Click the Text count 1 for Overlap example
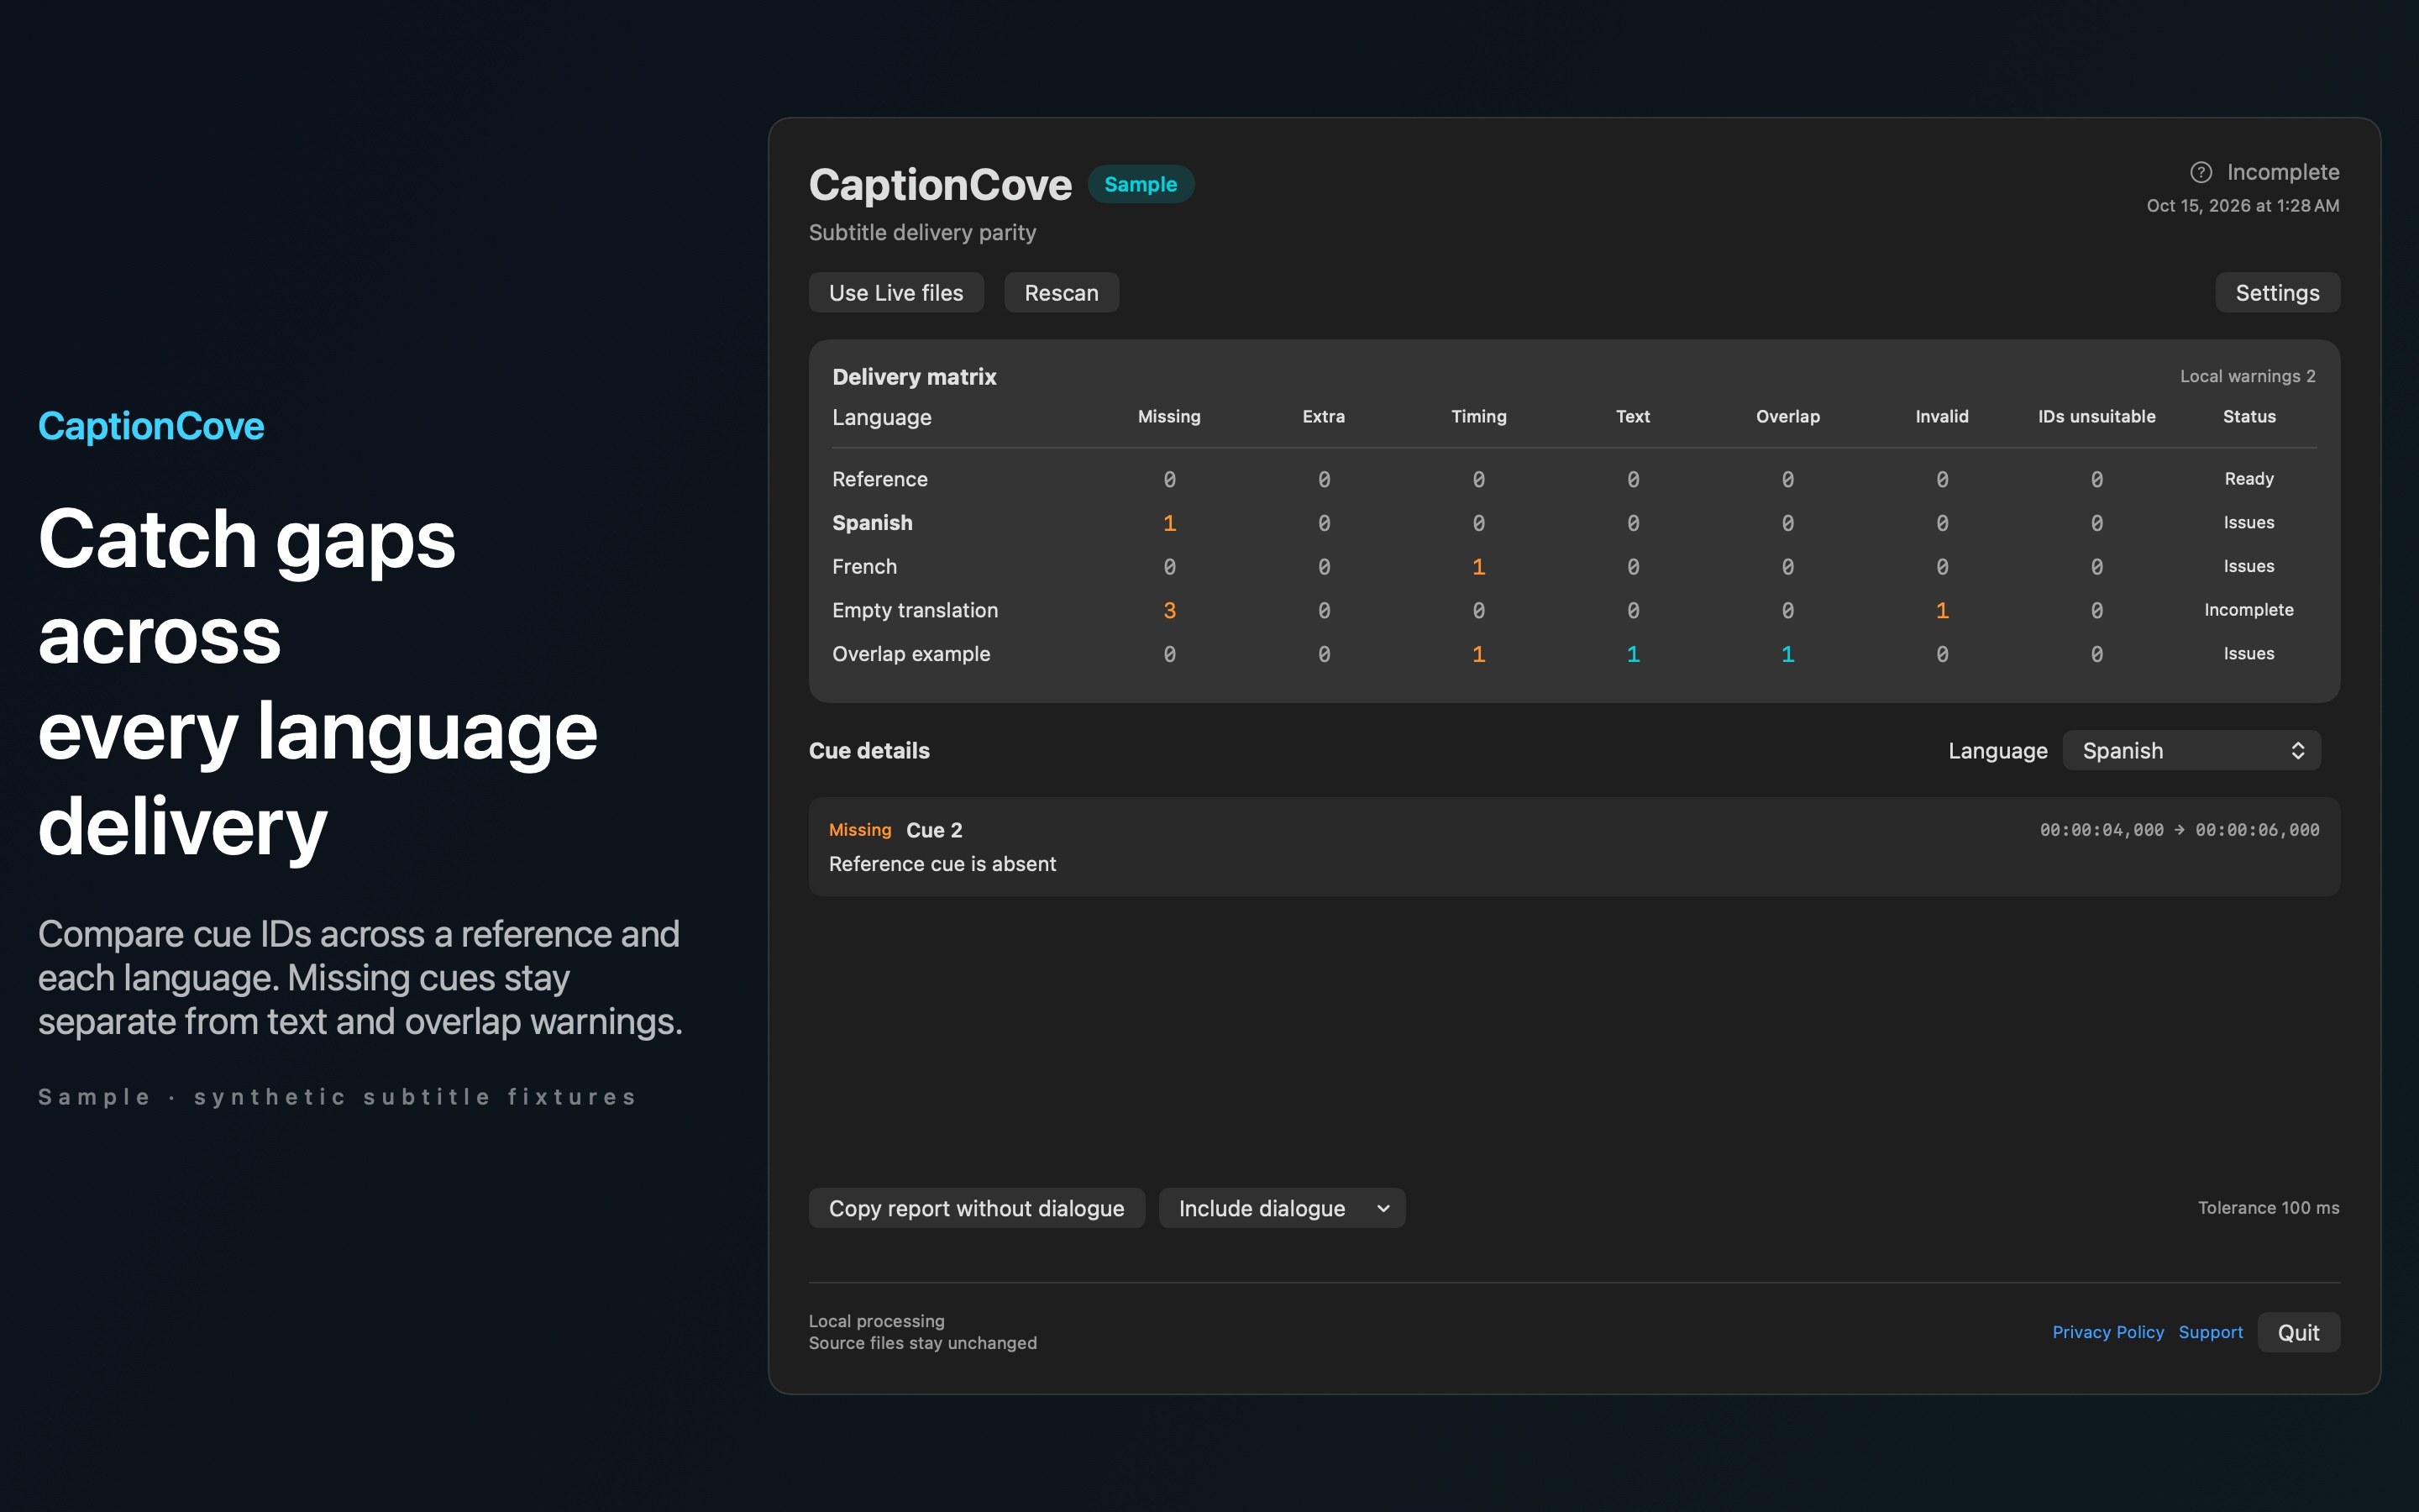This screenshot has height=1512, width=2419. (1634, 654)
